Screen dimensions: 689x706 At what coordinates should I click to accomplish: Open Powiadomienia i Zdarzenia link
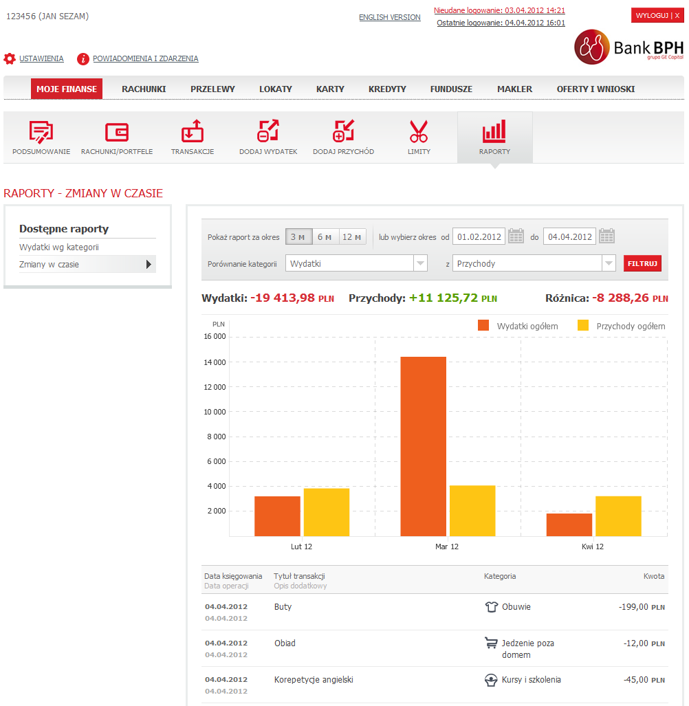146,58
